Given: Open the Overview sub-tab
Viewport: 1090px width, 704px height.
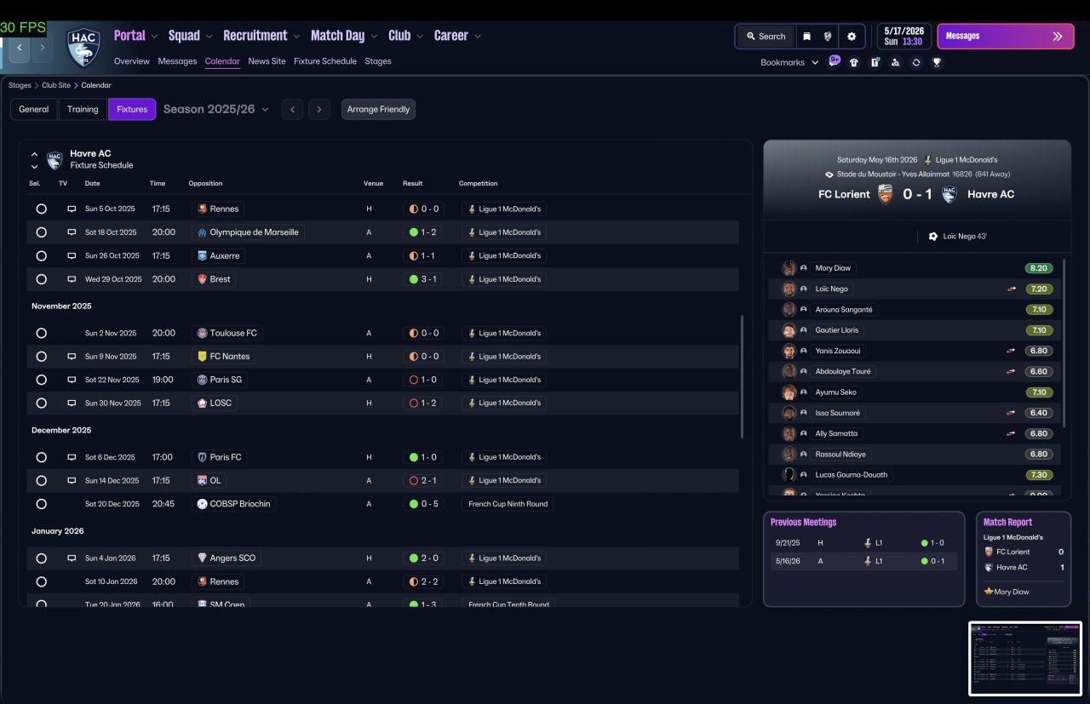Looking at the screenshot, I should [132, 61].
